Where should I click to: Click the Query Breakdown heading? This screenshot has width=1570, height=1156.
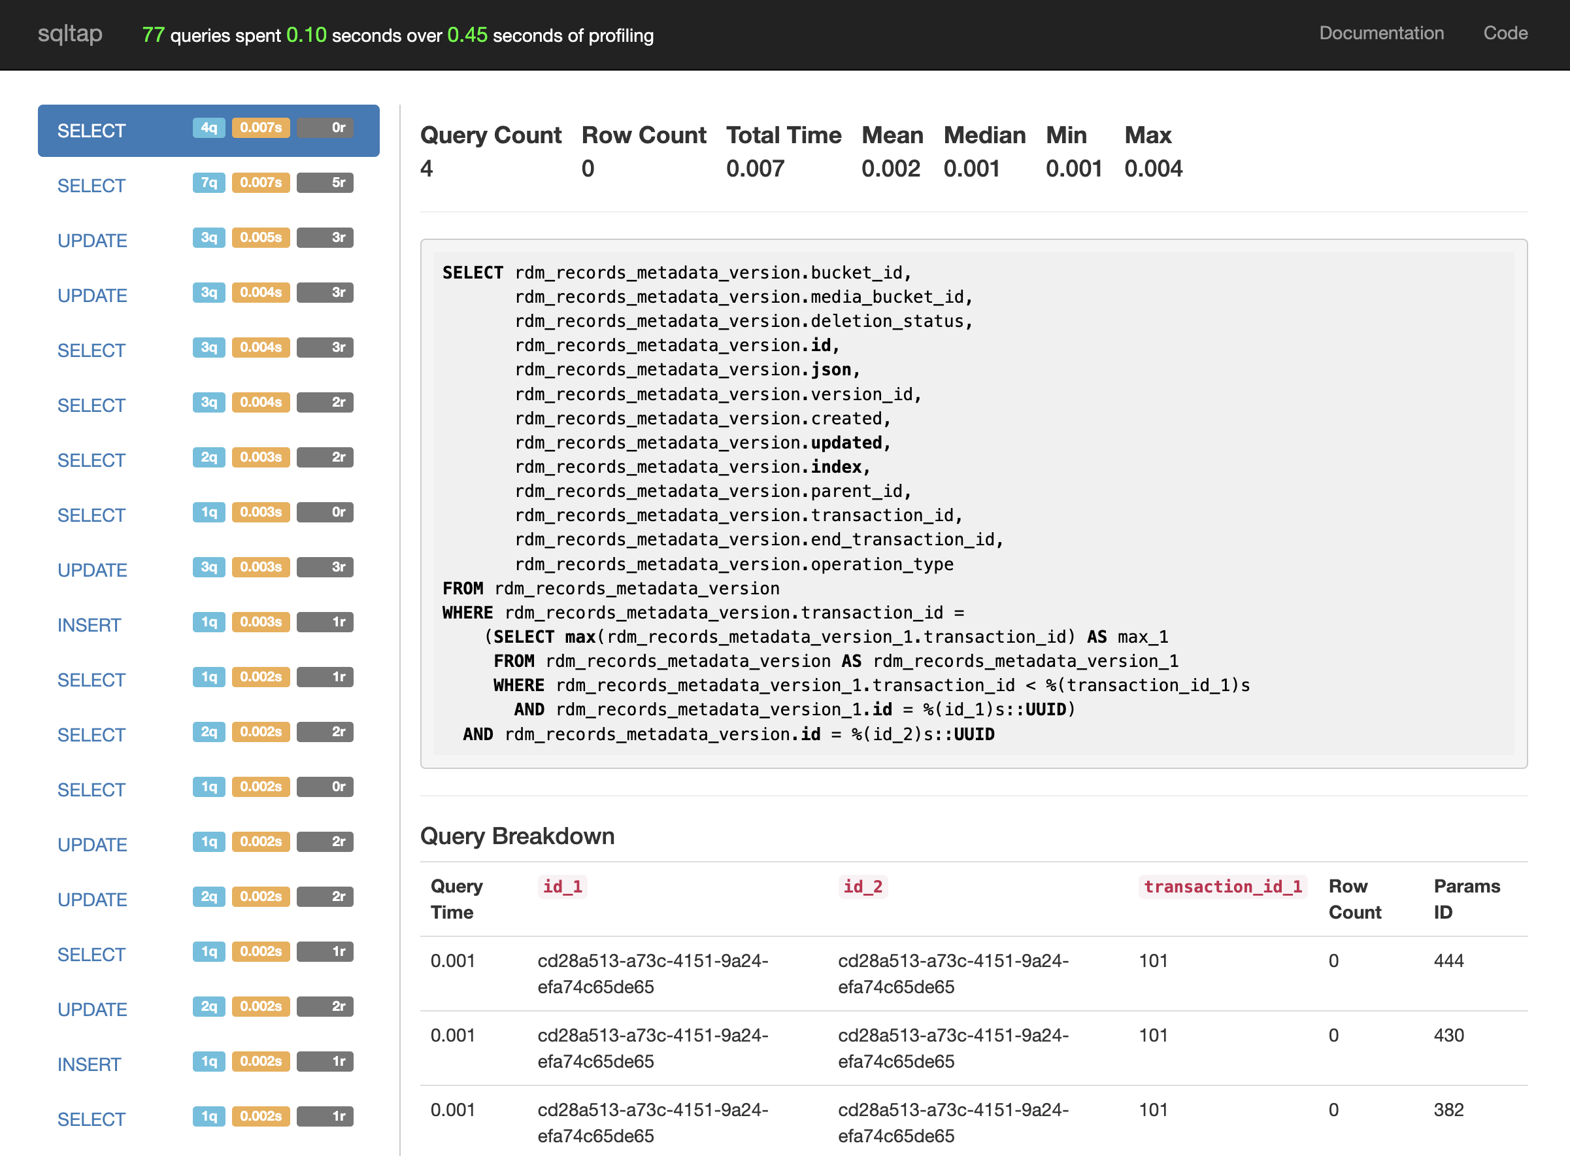[518, 836]
